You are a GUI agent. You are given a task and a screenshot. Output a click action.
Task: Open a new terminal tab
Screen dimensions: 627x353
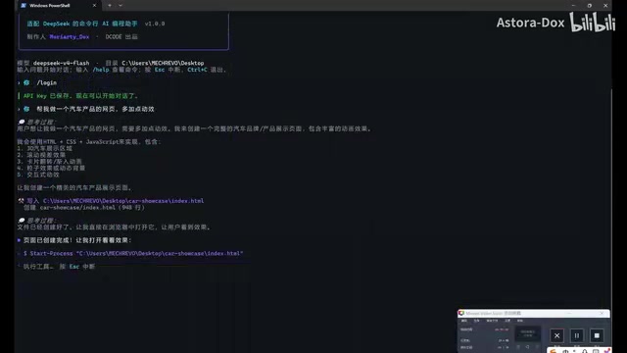pyautogui.click(x=110, y=6)
